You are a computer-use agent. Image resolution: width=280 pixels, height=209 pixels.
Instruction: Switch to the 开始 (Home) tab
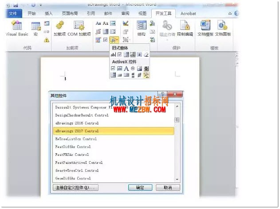(x=32, y=14)
